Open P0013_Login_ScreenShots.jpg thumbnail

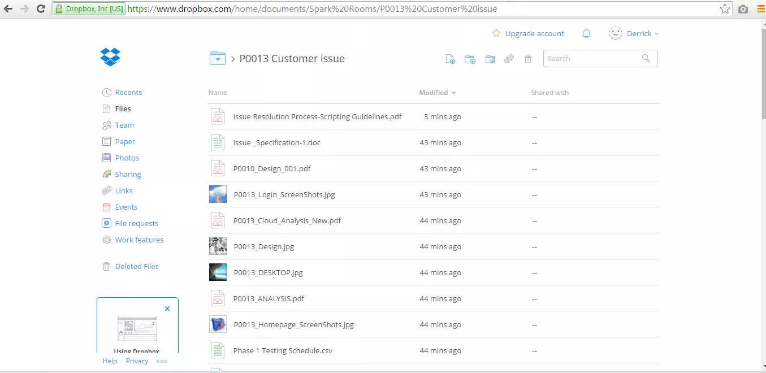click(218, 194)
